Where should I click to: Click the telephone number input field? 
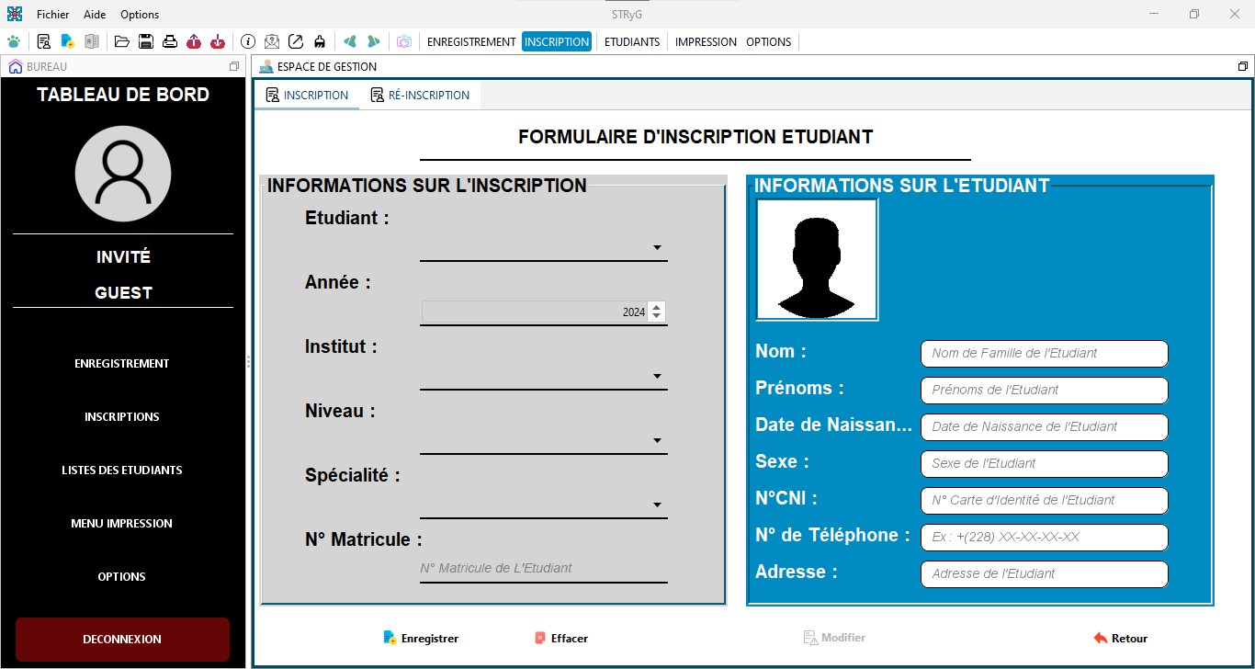(1045, 537)
